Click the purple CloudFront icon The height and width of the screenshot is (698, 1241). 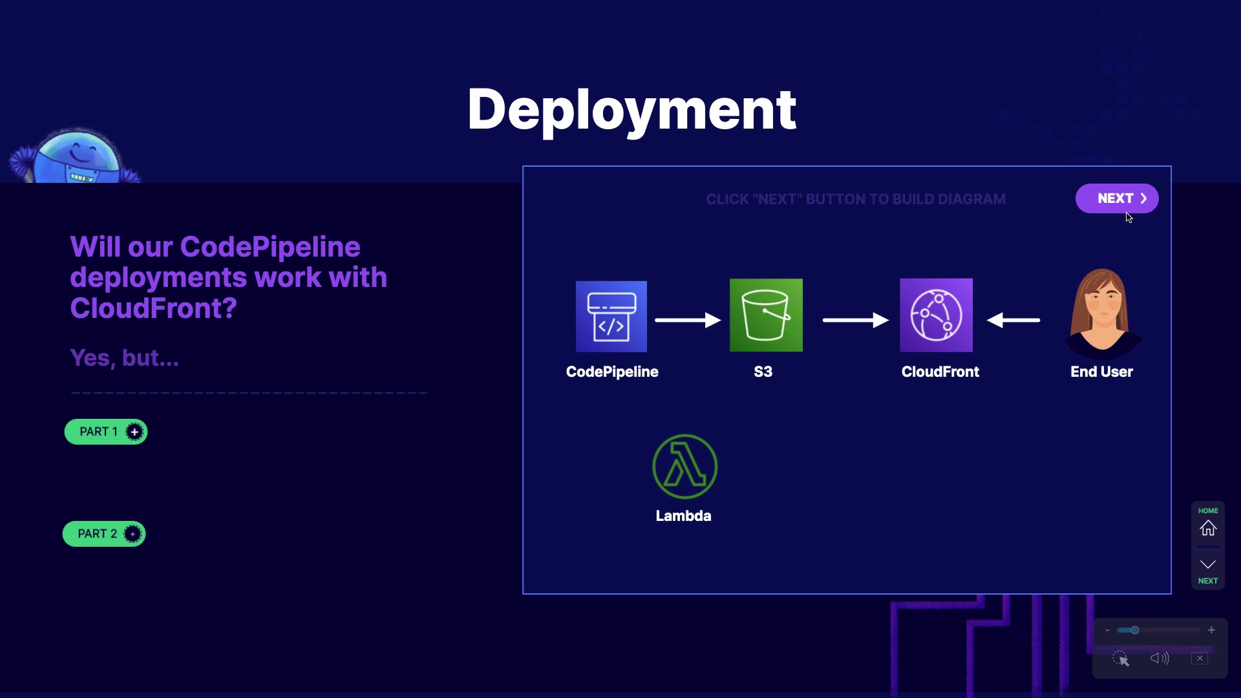coord(936,315)
